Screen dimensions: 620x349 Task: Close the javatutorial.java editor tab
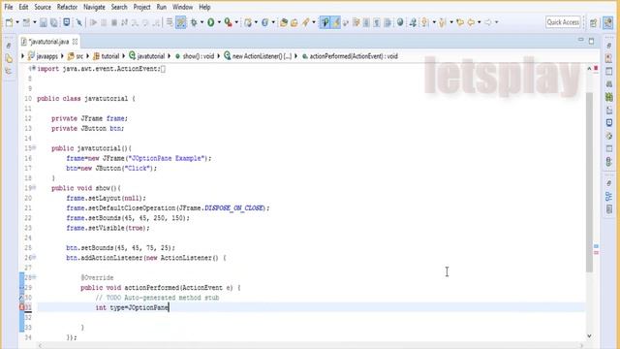pyautogui.click(x=75, y=42)
